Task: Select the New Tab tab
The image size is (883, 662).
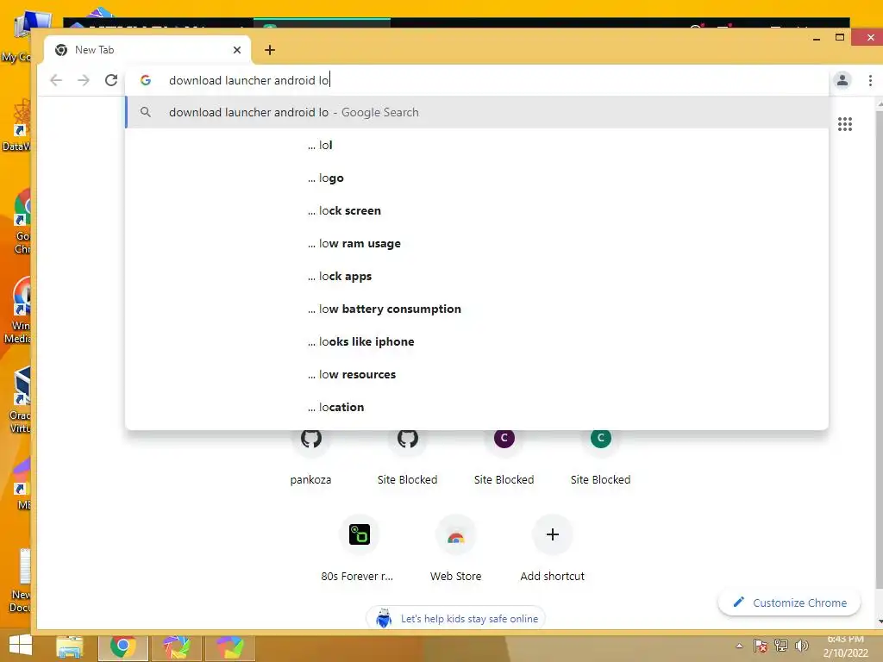Action: pos(147,50)
